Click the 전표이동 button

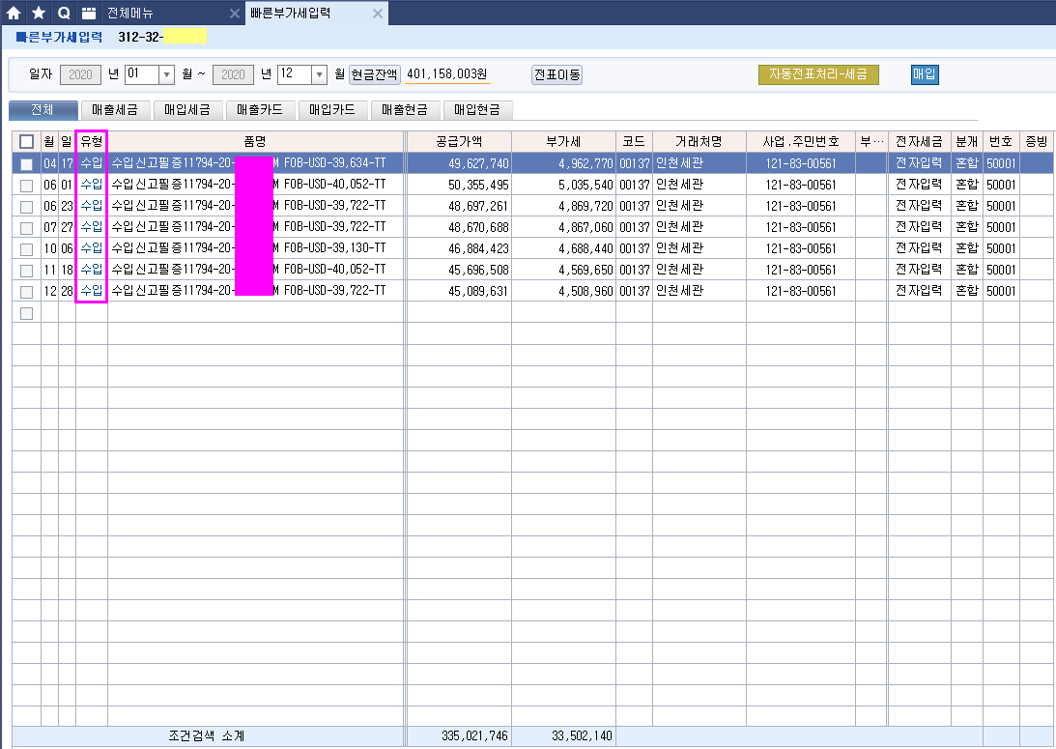click(557, 74)
